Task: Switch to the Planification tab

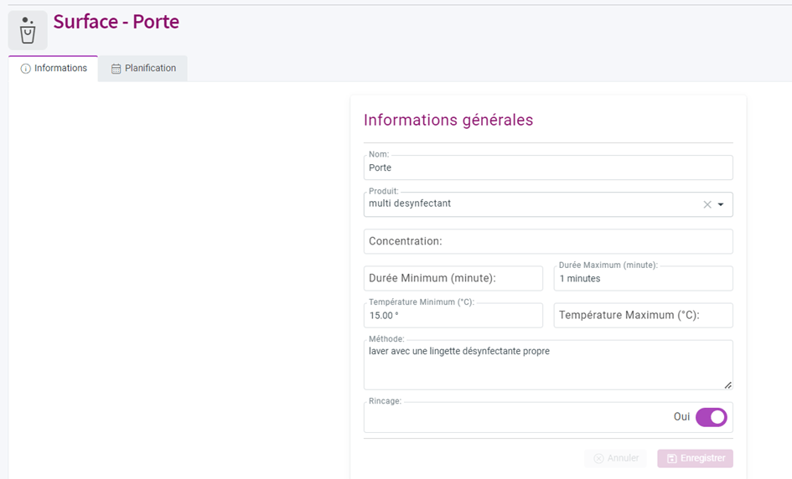Action: click(x=143, y=68)
